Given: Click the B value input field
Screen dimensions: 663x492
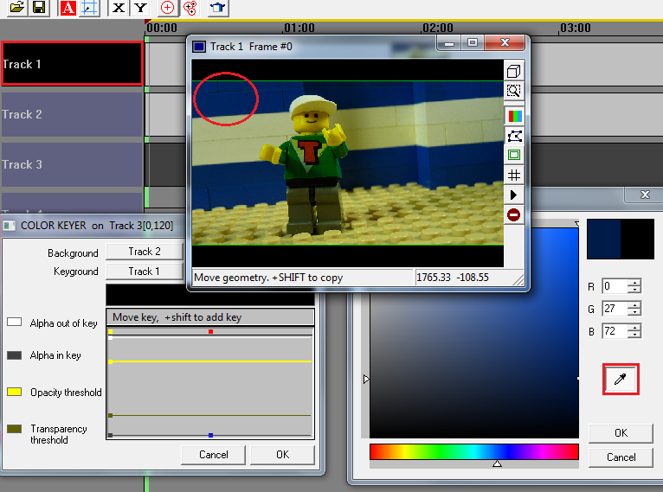Looking at the screenshot, I should coord(615,331).
